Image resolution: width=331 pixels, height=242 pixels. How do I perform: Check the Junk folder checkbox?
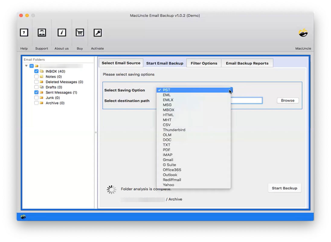pyautogui.click(x=36, y=98)
